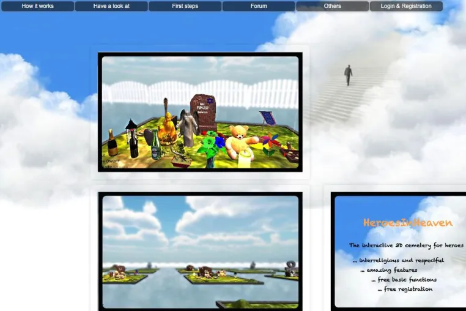The width and height of the screenshot is (466, 311).
Task: Click the brown gravestone in the preview
Action: click(203, 113)
